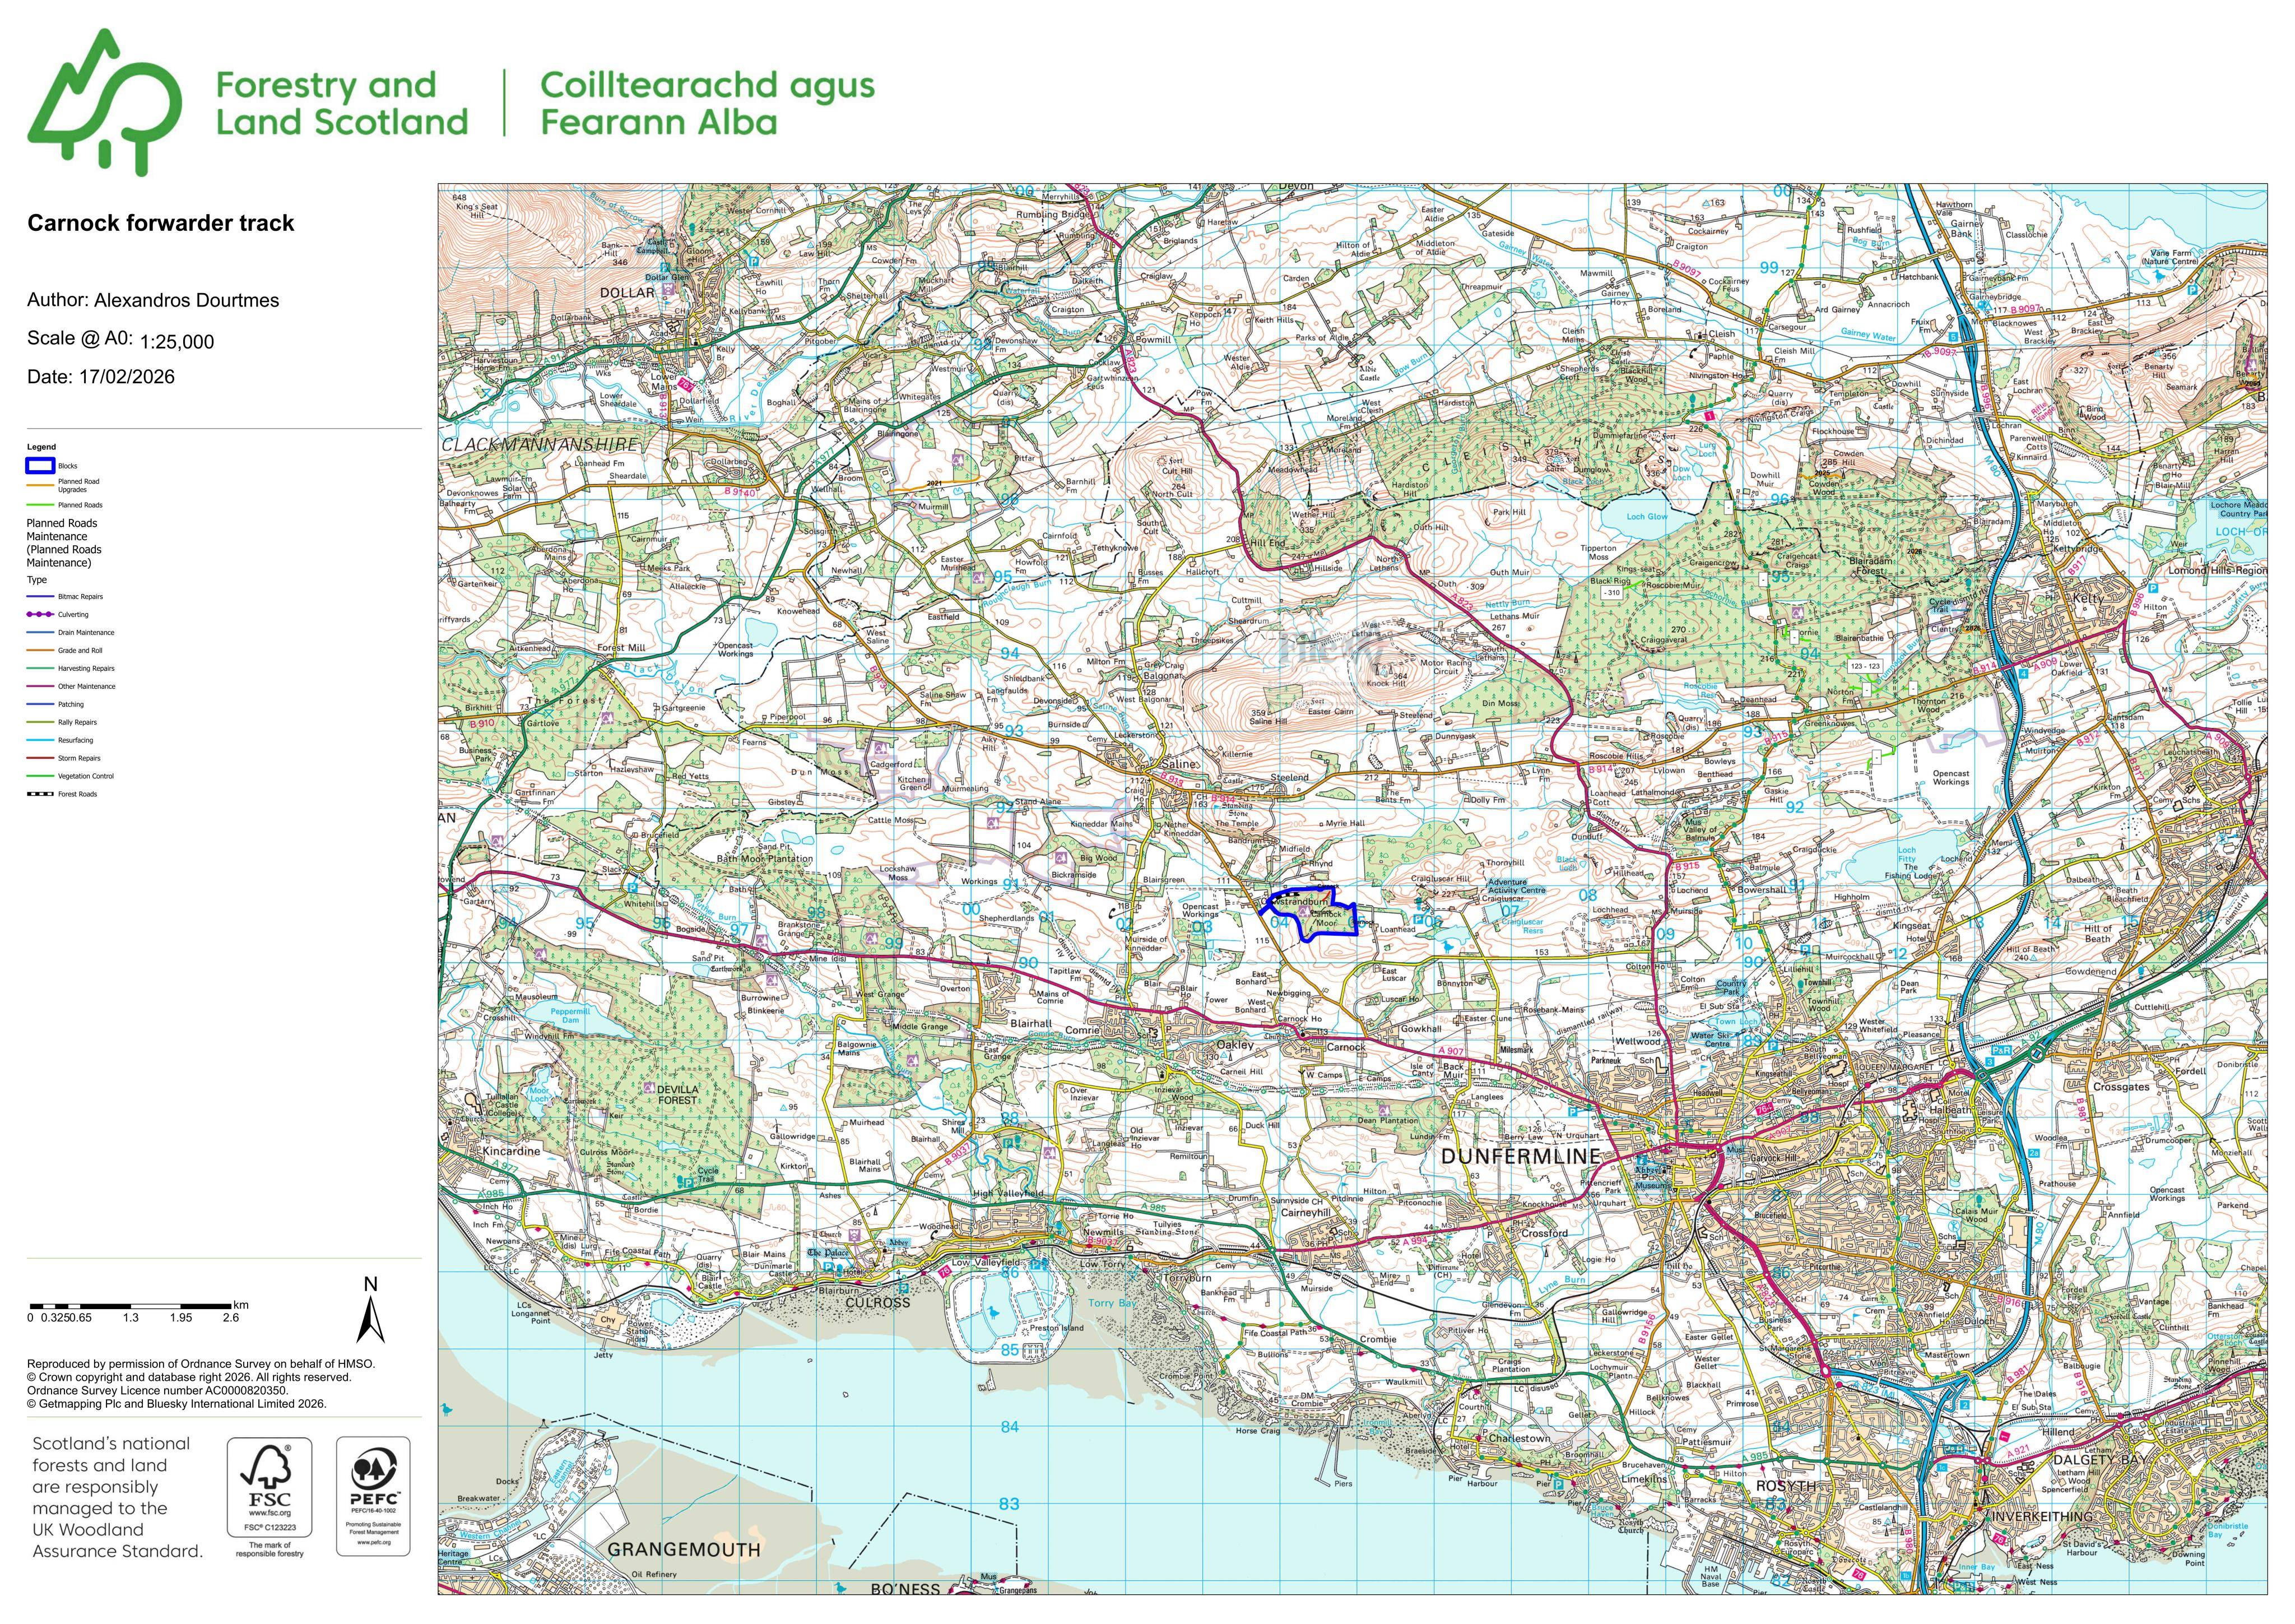Click the 'CULROSS' label on the map
Screen dimensions: 2295x1624
pos(877,1304)
